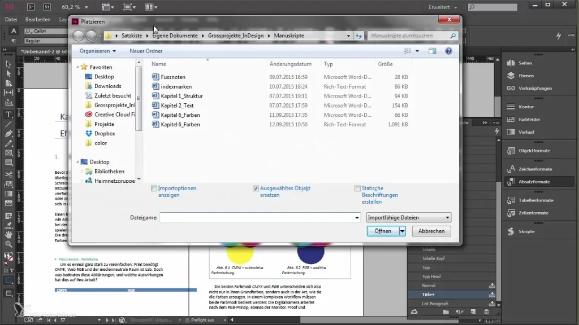Select the Direct Selection tool
The image size is (579, 325).
click(8, 74)
